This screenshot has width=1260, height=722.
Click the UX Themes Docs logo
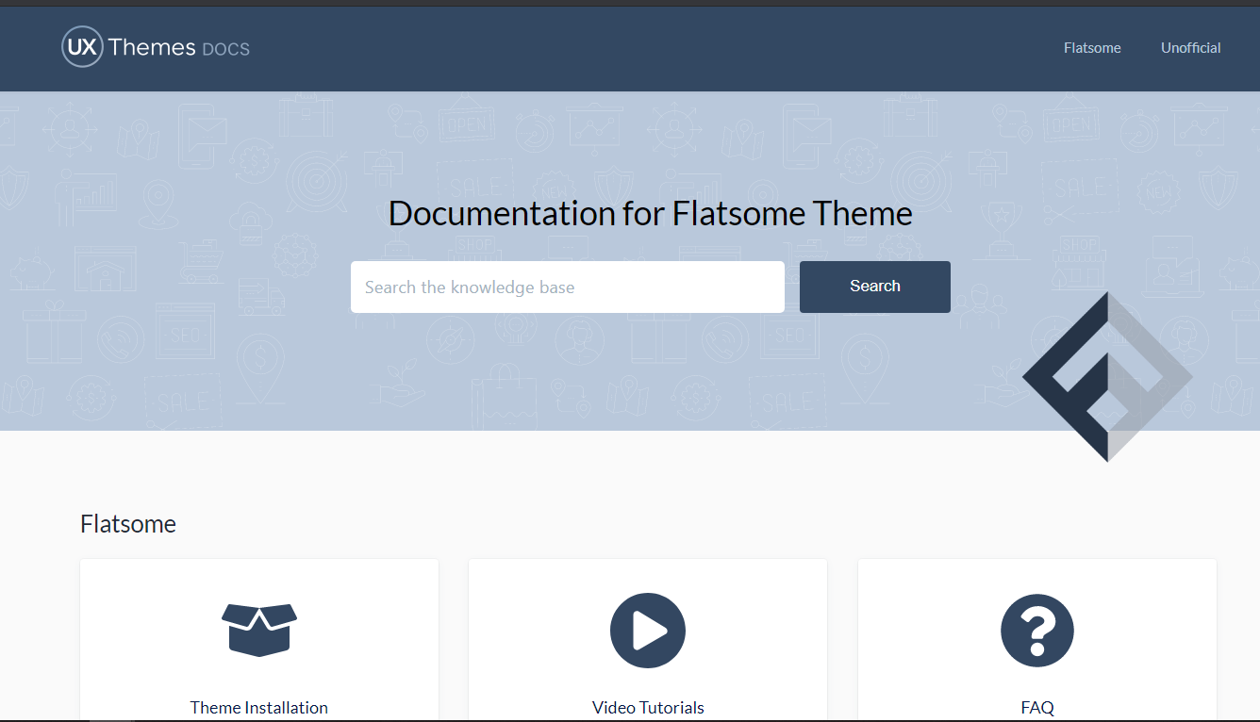[x=156, y=47]
